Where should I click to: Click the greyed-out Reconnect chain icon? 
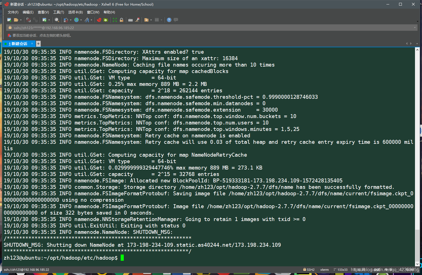(x=35, y=20)
